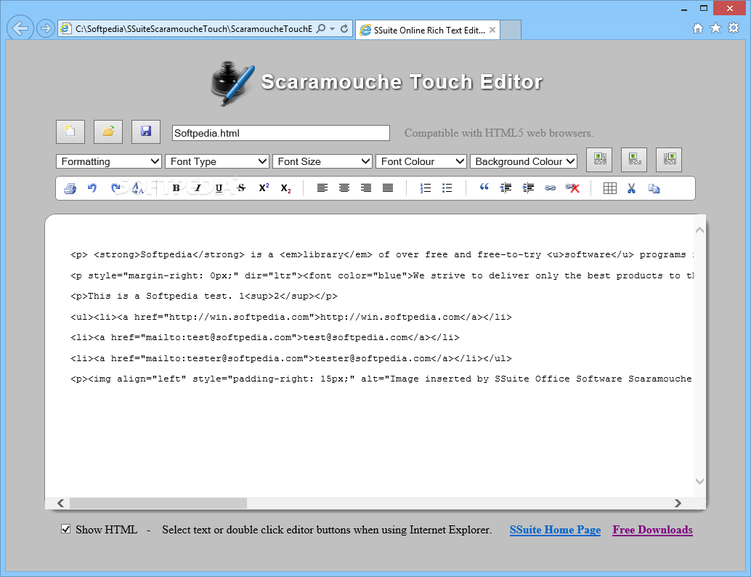This screenshot has height=577, width=751.
Task: Click the editor scroll left arrow
Action: click(x=60, y=503)
